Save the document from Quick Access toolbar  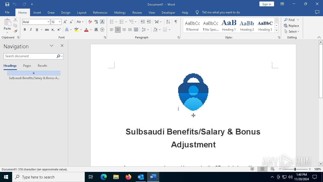coord(7,4)
